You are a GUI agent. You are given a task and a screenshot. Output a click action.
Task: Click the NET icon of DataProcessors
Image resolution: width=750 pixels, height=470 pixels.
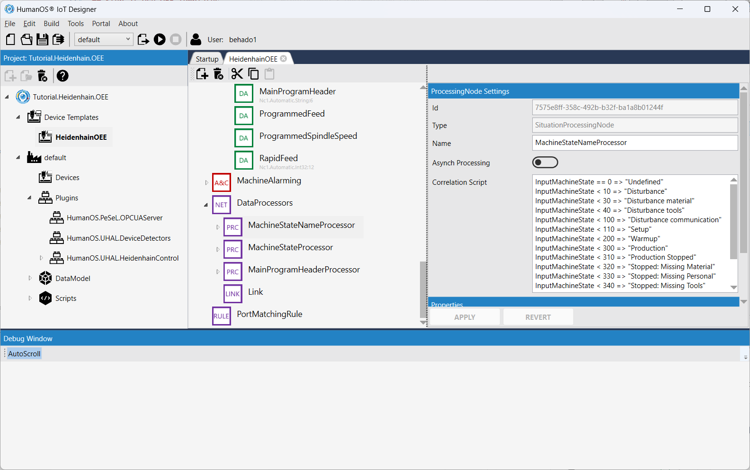(221, 205)
